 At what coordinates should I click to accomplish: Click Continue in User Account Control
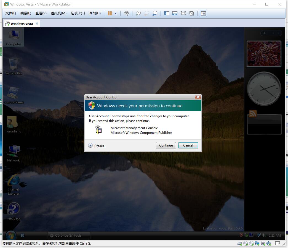tap(166, 145)
